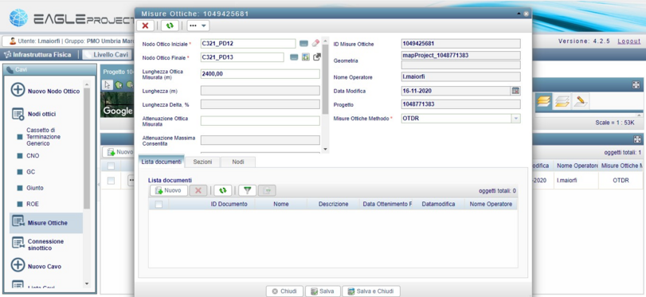Sort by Datamodifica column header
The image size is (646, 297).
(438, 205)
